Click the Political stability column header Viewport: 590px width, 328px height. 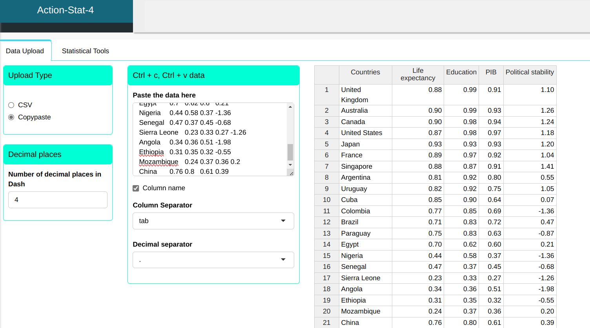530,72
